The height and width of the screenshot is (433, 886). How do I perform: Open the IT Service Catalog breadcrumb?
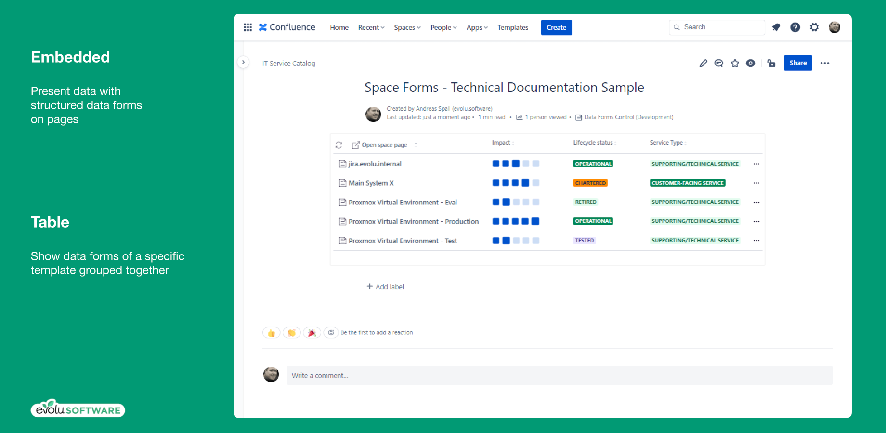(288, 64)
